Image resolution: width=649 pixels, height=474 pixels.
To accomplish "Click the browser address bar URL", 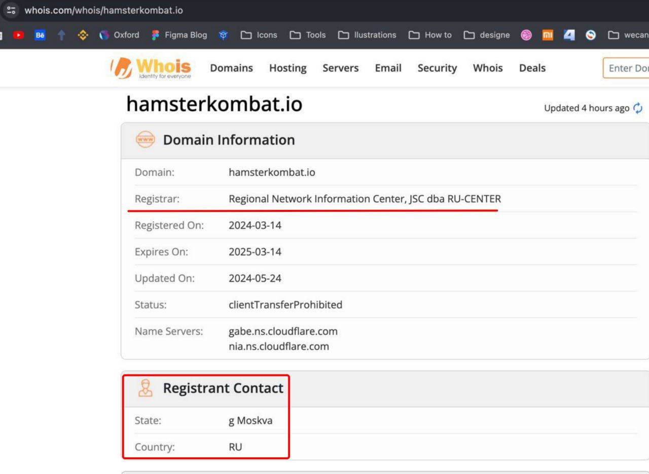I will (x=104, y=10).
